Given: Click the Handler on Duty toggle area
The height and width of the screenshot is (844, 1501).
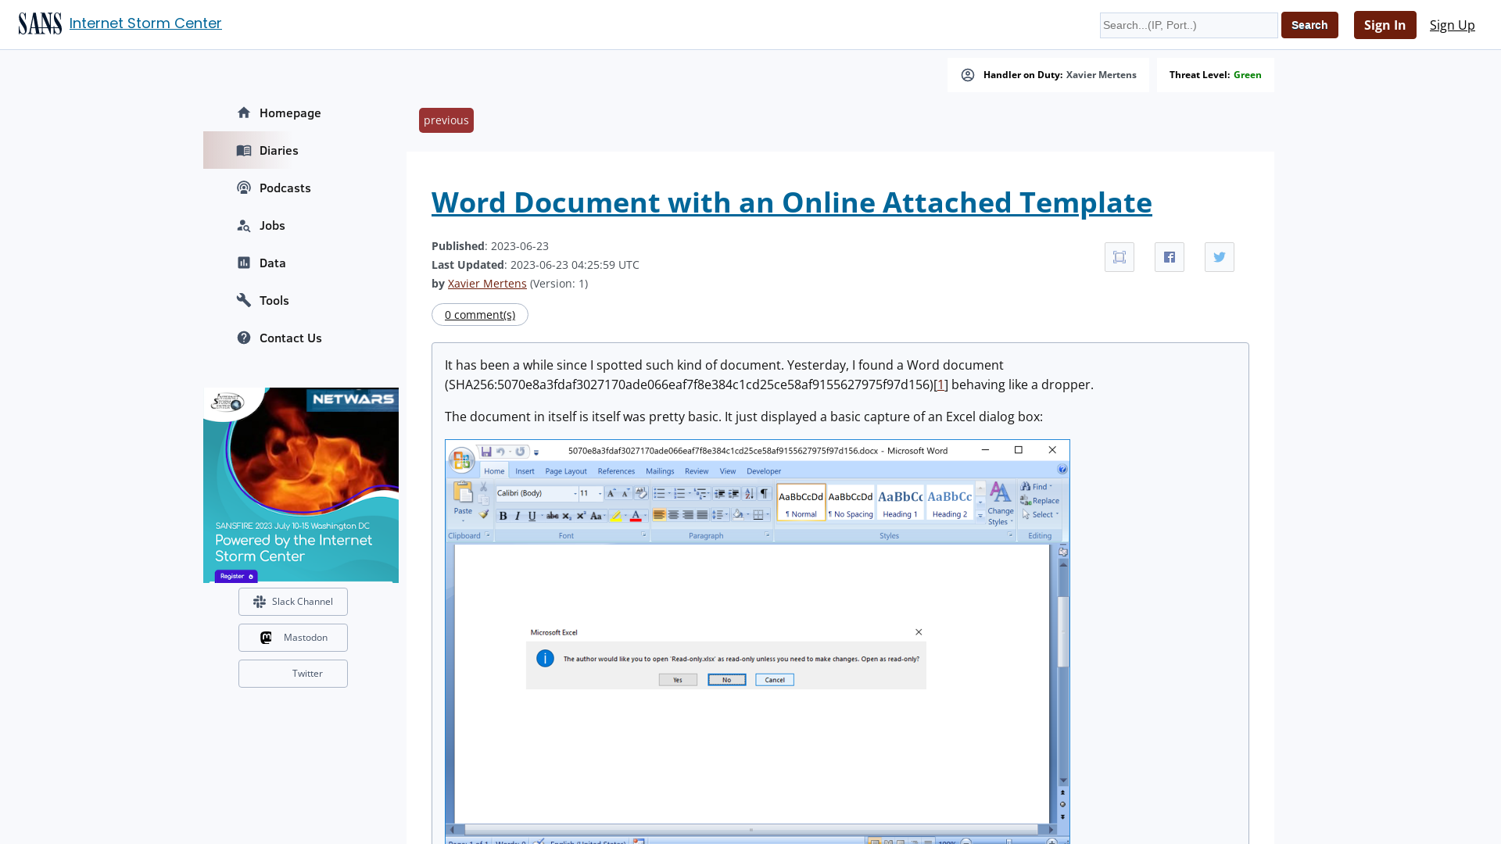Looking at the screenshot, I should 1048,73.
